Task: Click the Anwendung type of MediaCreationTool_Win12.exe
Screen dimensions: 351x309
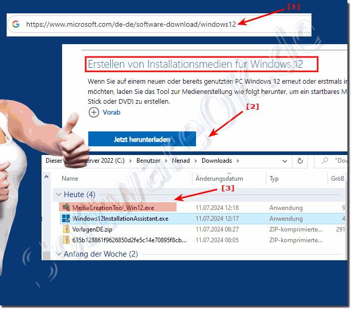Action: [286, 208]
